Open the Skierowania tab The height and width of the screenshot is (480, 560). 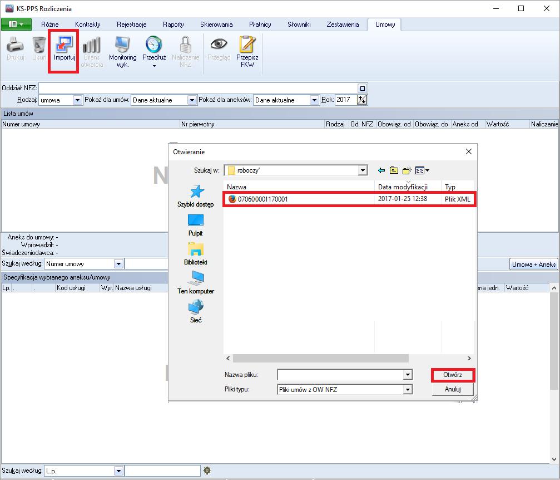216,25
